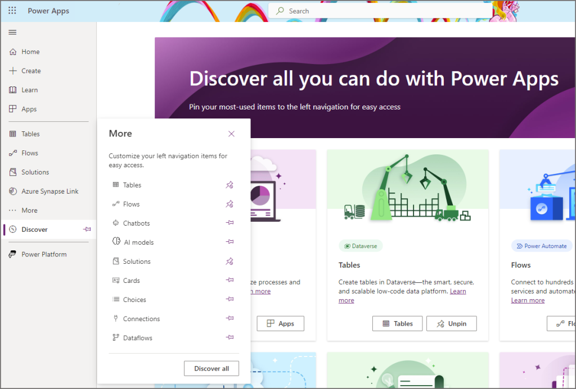This screenshot has height=389, width=576.
Task: Click the Tables card crane illustration
Action: click(x=408, y=187)
